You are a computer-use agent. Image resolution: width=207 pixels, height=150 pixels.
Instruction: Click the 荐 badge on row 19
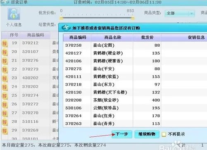point(5,43)
